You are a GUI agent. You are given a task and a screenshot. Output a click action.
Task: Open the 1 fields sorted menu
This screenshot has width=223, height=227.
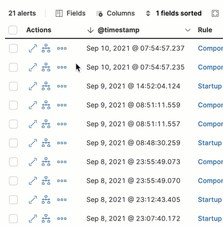(x=173, y=13)
